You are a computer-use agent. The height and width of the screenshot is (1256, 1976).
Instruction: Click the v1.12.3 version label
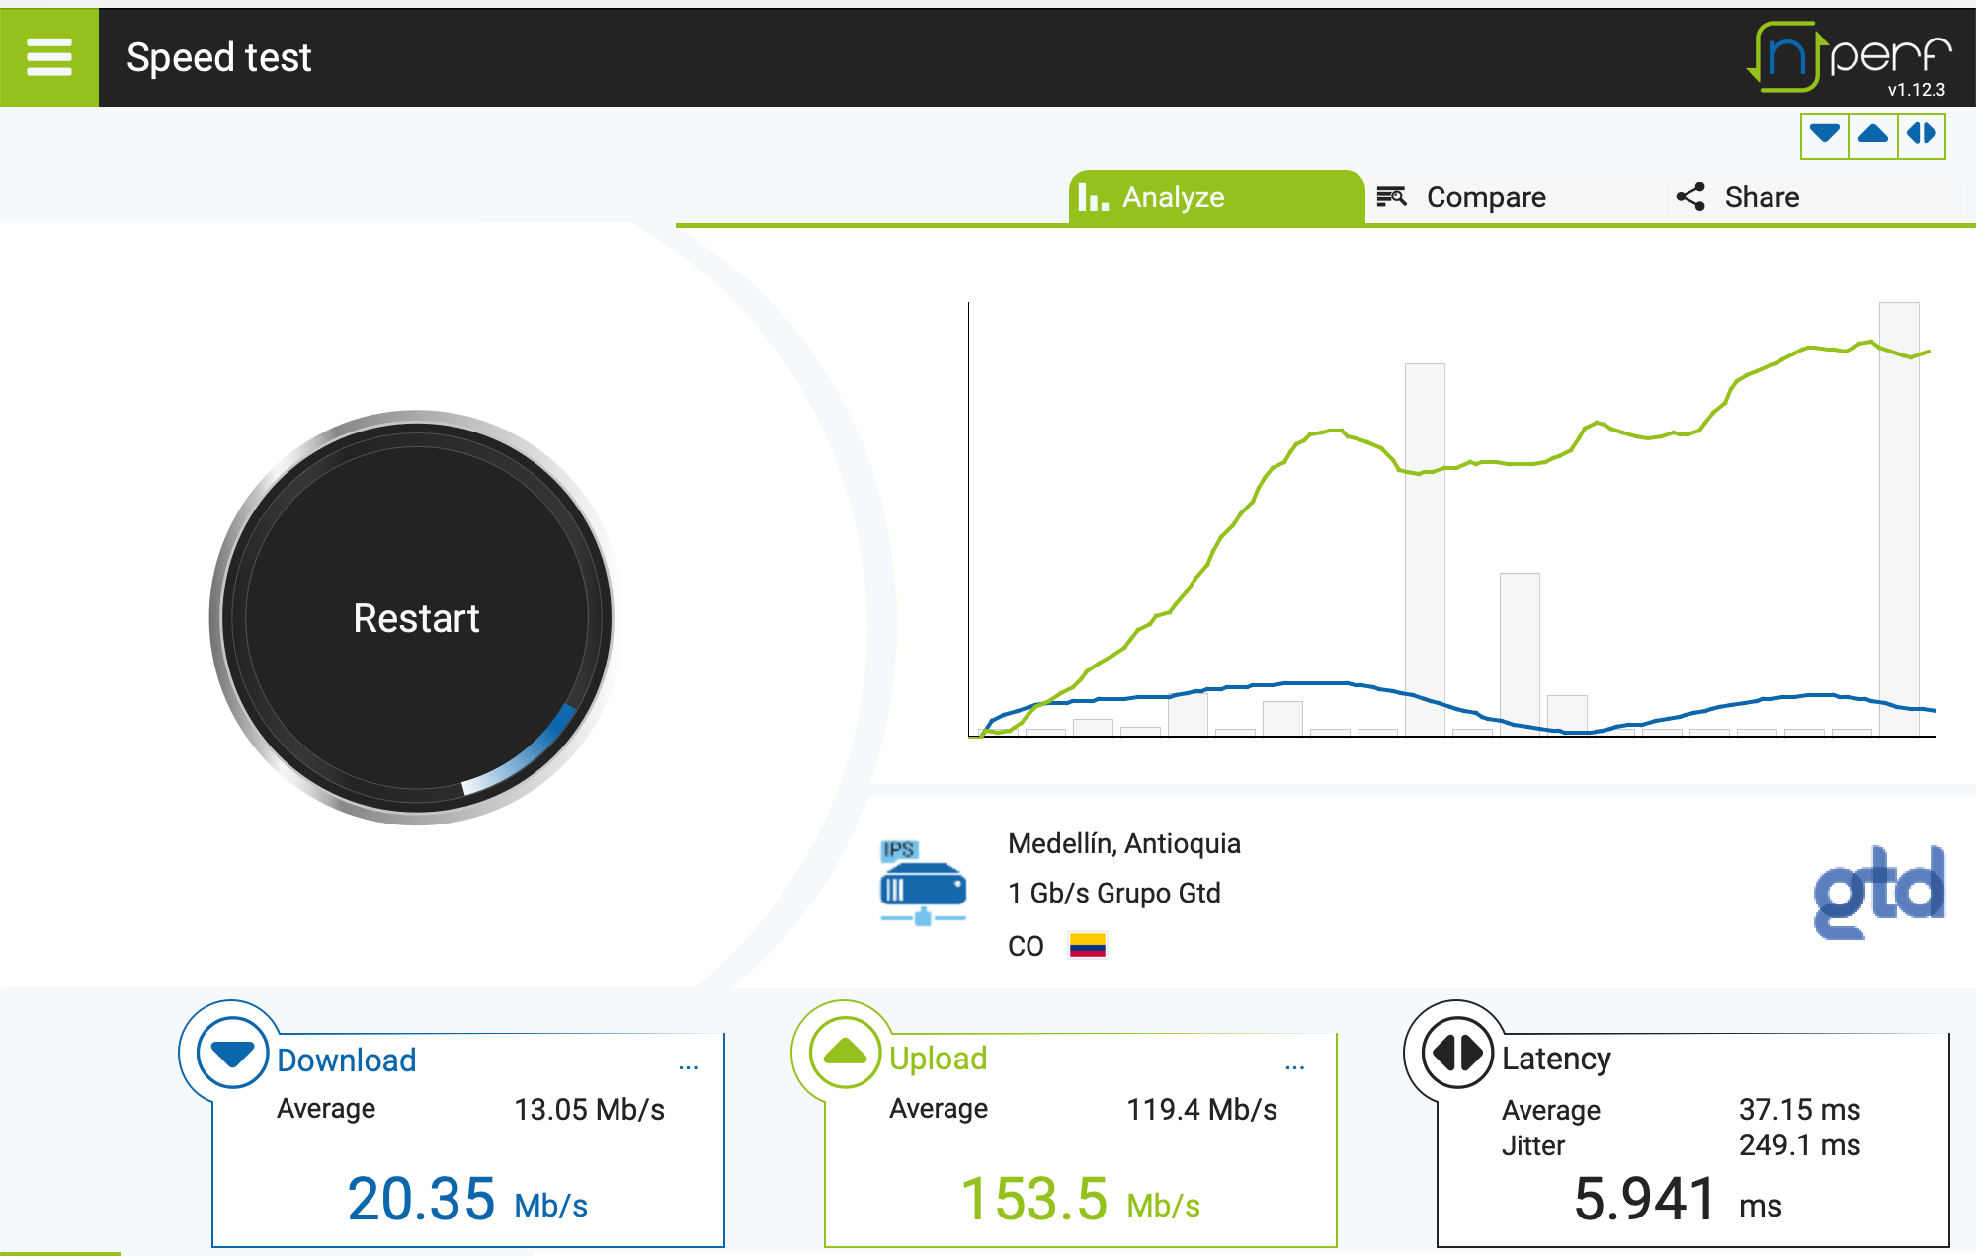[x=1916, y=90]
